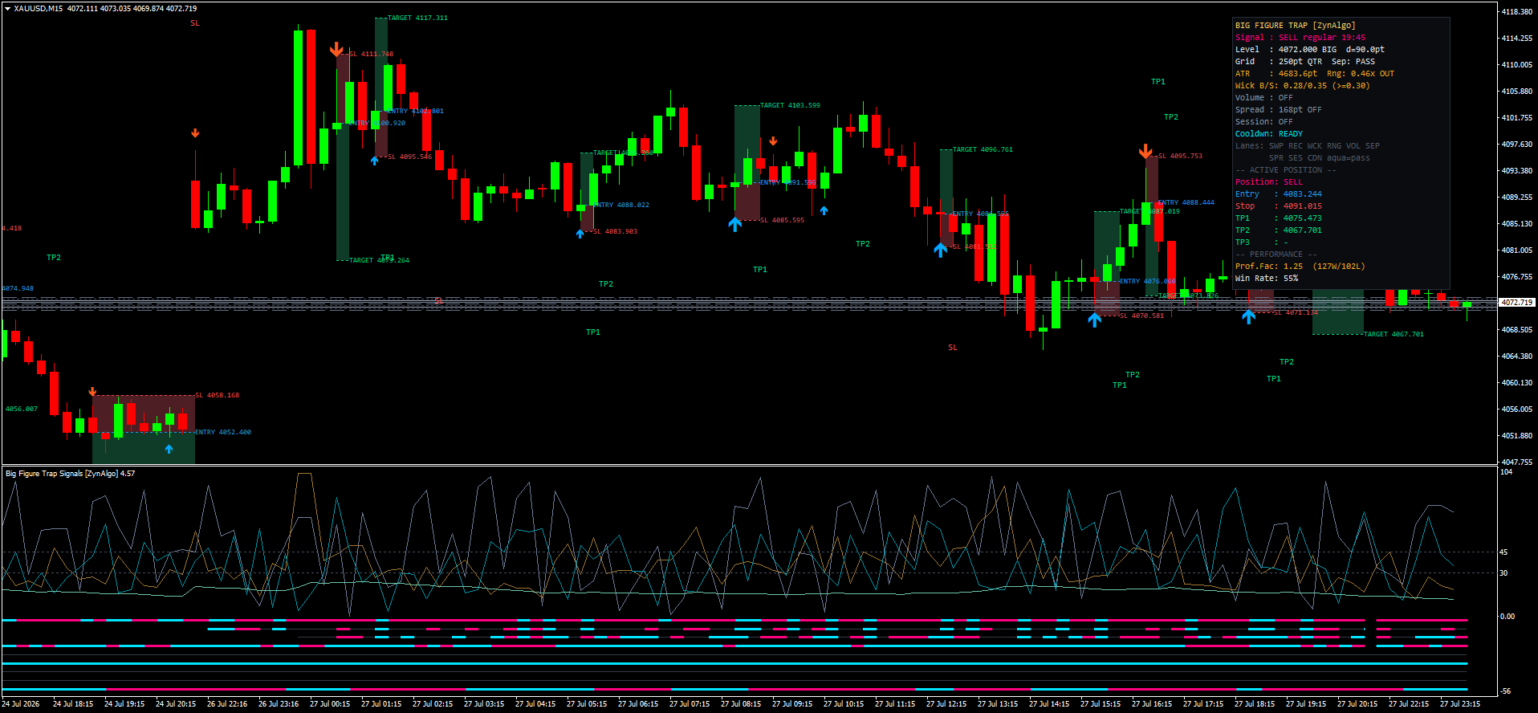Open the chart menu triangle beside XAUUSD,M15
The image size is (1538, 713).
(7, 9)
